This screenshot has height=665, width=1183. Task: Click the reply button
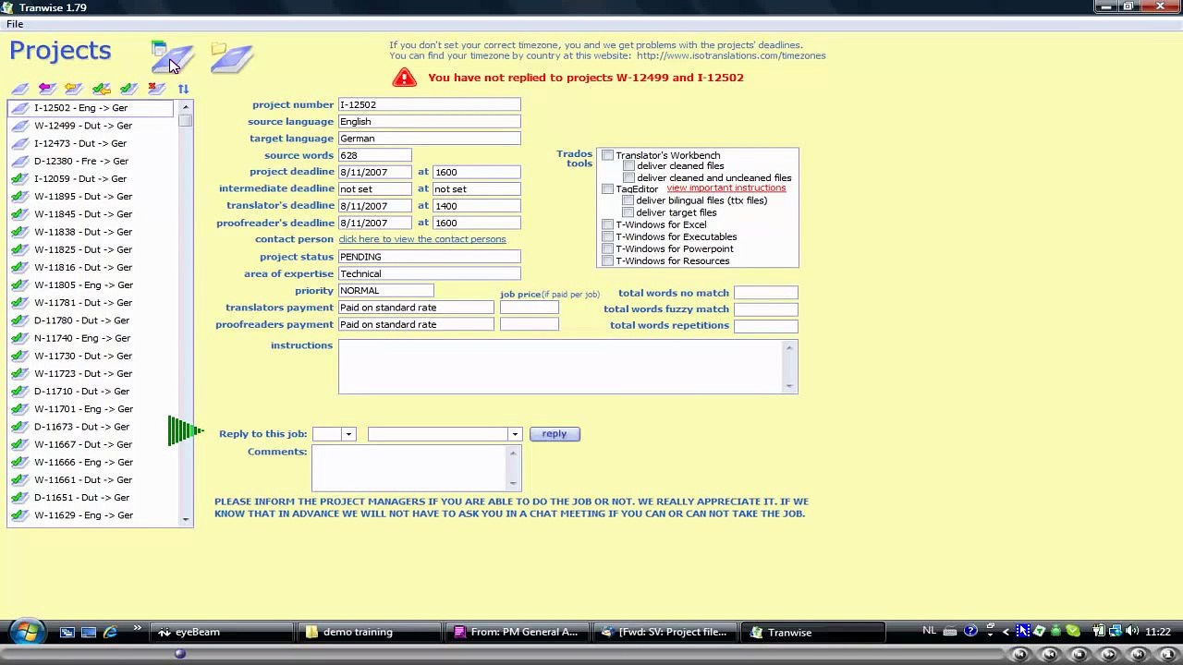555,434
